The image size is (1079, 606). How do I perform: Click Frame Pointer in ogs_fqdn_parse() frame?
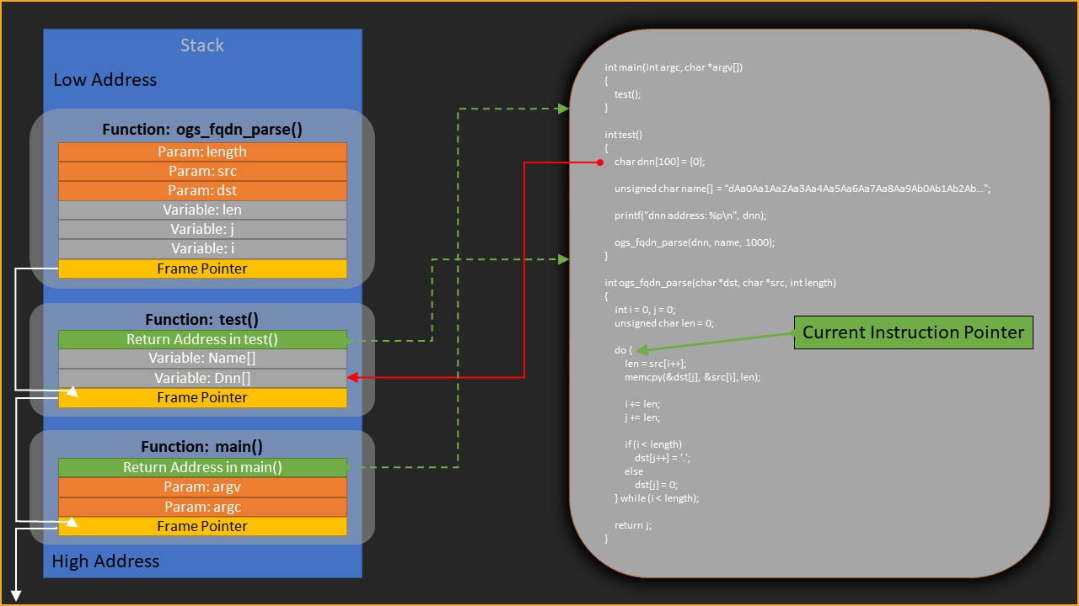[x=202, y=268]
